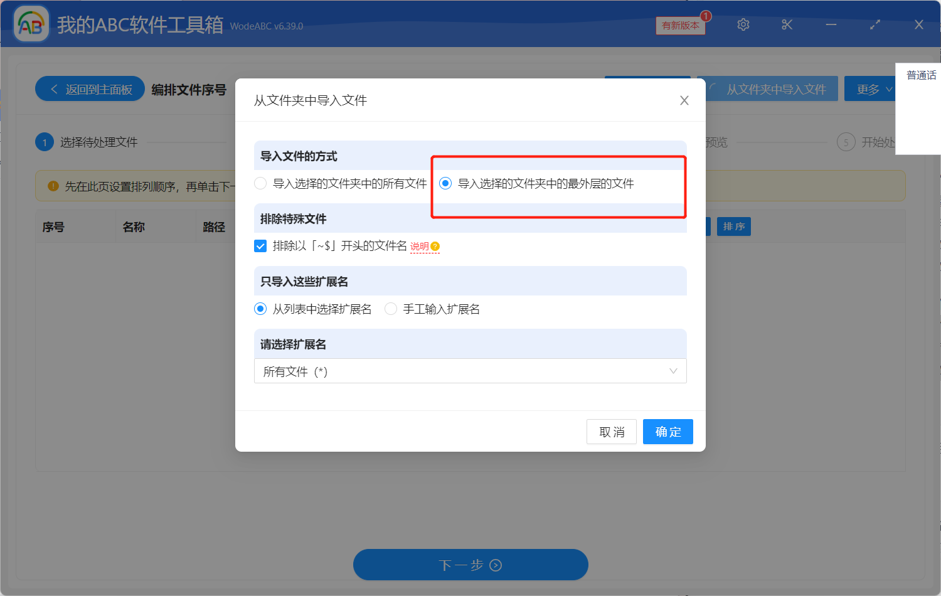Click the WodeABC v6.39.0 version text
The image size is (941, 596).
tap(267, 26)
